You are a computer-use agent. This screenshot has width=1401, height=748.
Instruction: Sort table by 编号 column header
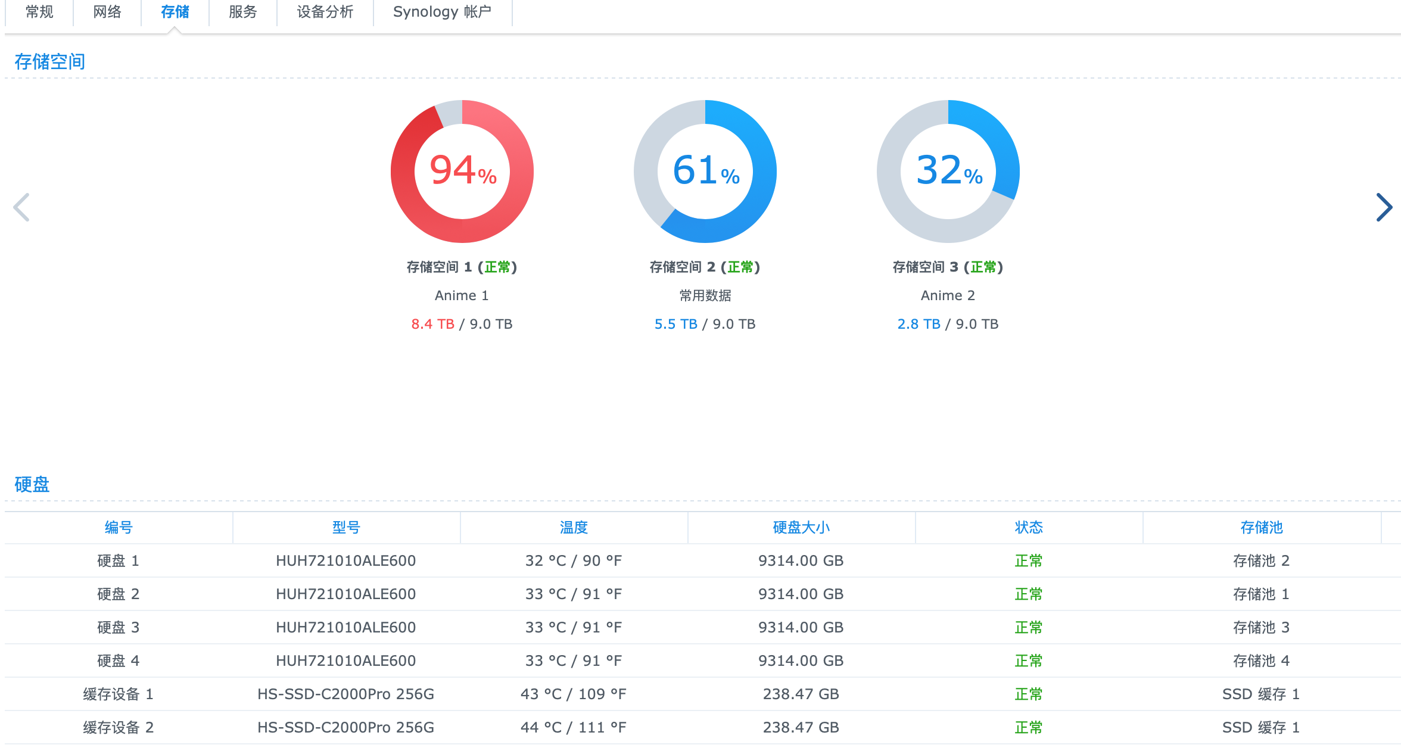(119, 527)
